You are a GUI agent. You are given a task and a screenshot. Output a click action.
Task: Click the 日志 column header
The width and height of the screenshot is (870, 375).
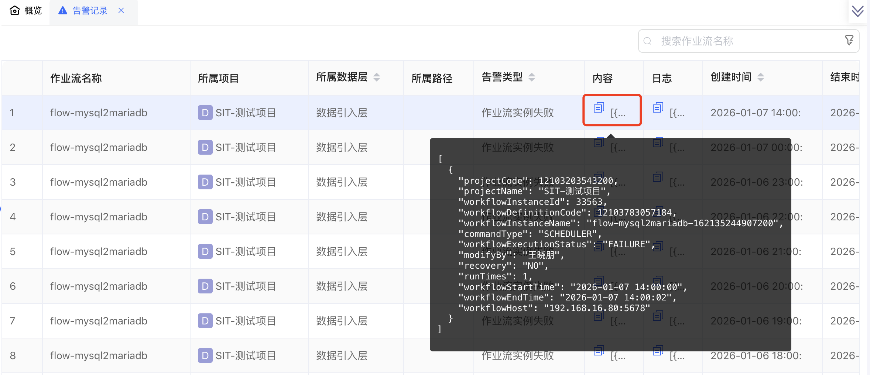[x=662, y=78]
